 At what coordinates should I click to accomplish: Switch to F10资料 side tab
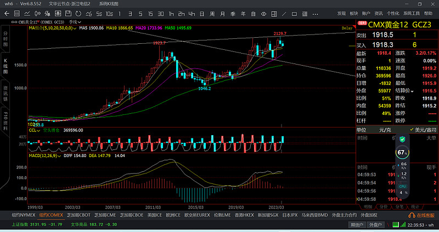(5, 121)
